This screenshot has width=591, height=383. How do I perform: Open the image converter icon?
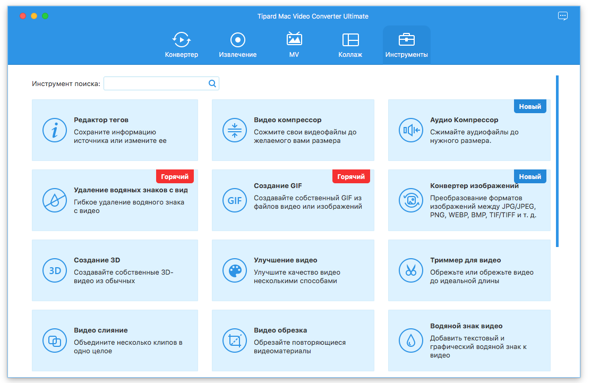click(410, 200)
